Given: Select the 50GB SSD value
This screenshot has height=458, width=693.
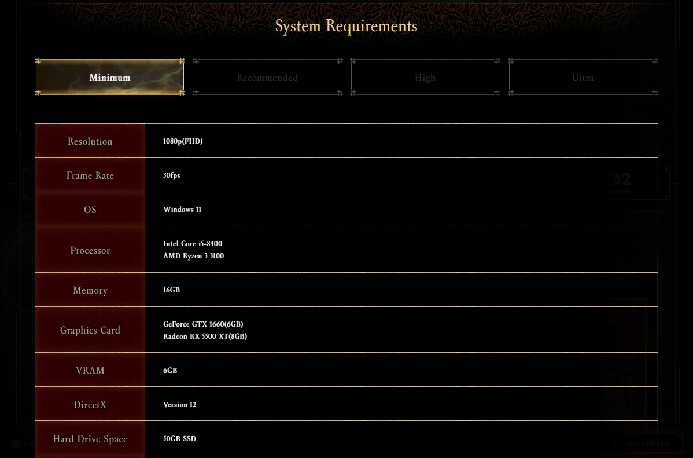Looking at the screenshot, I should point(179,438).
